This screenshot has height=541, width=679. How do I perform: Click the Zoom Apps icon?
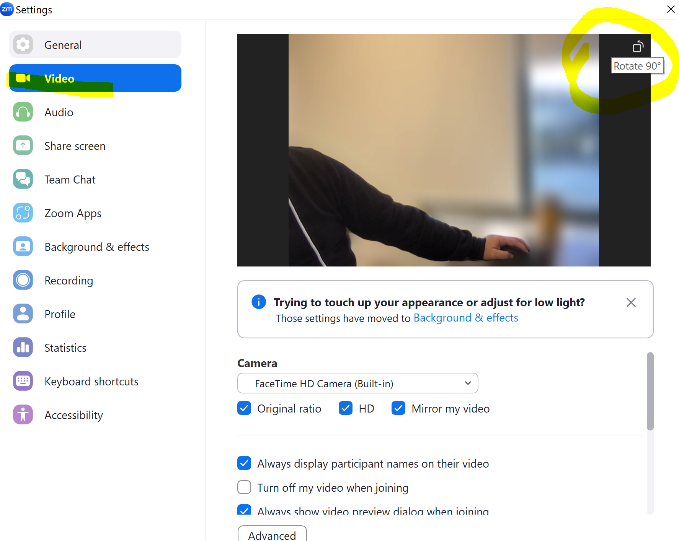tap(23, 213)
